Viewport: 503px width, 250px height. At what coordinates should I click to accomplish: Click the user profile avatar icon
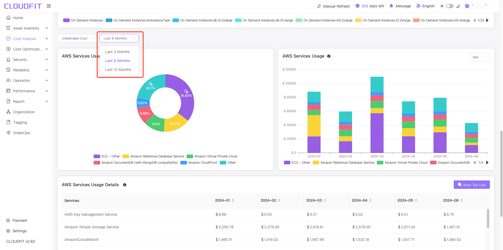[x=467, y=6]
